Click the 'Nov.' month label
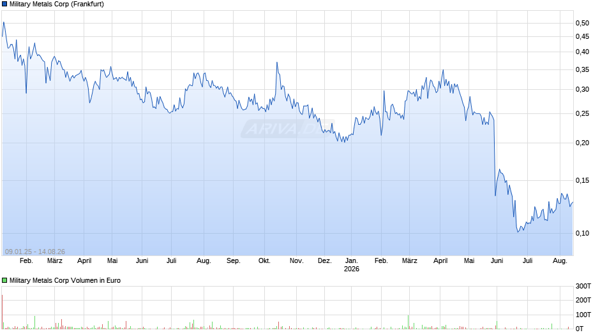 tap(297, 261)
